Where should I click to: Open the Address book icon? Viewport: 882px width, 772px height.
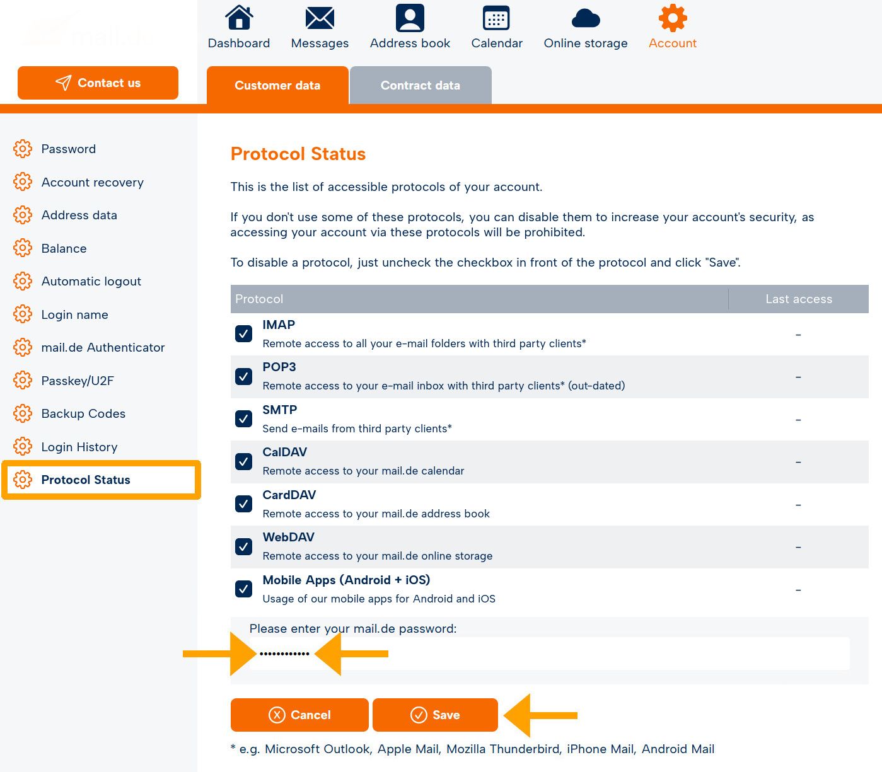[410, 18]
